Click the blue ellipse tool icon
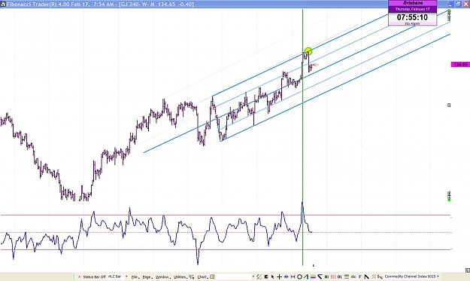 (x=287, y=276)
